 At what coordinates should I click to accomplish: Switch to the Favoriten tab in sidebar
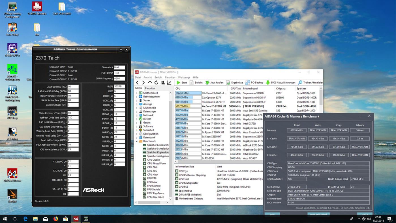[x=150, y=88]
